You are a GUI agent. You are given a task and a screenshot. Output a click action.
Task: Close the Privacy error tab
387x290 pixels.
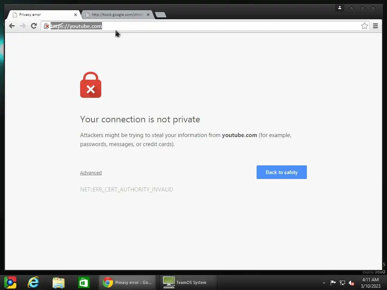(76, 15)
